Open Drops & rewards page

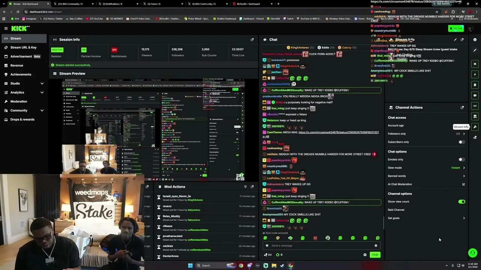click(x=23, y=119)
